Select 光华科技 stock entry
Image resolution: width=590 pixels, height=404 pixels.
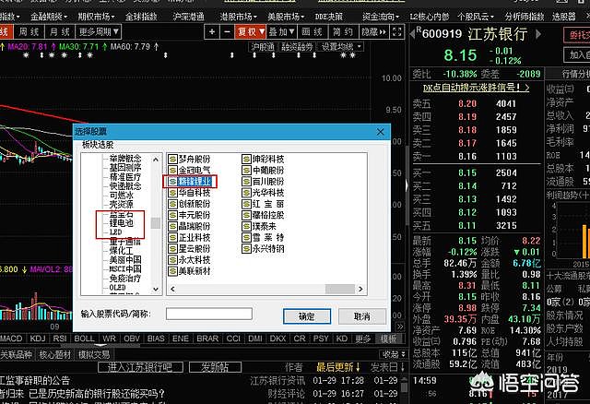[263, 193]
